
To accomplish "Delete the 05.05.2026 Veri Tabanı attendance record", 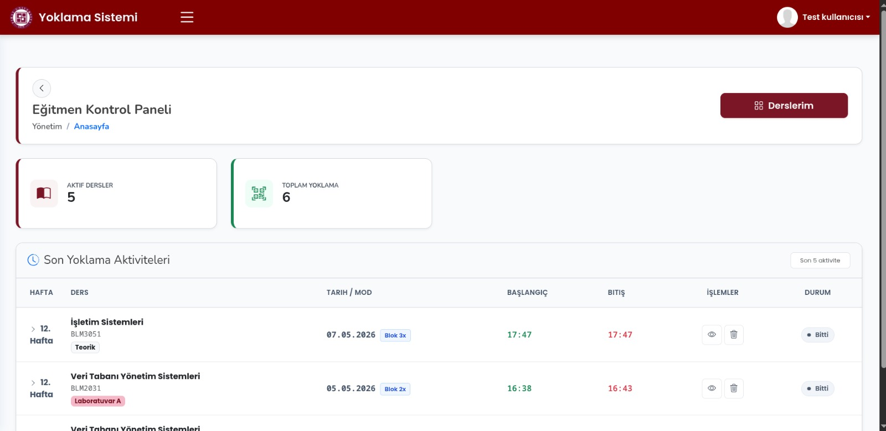I will (x=734, y=388).
